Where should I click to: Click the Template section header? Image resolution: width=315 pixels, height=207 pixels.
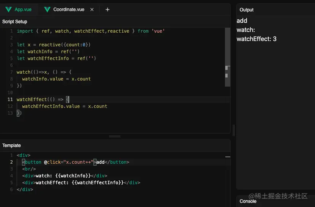pos(11,145)
